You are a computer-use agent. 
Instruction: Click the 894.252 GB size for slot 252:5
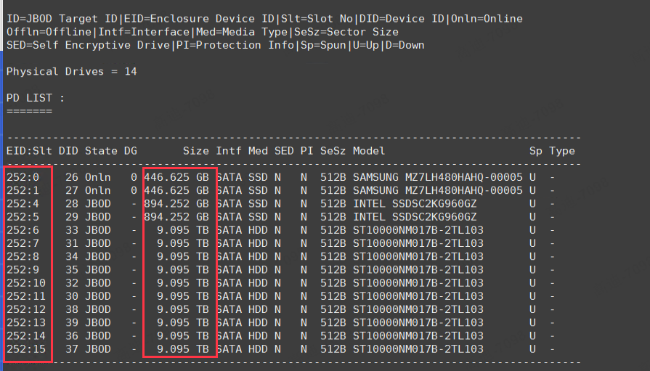(176, 216)
